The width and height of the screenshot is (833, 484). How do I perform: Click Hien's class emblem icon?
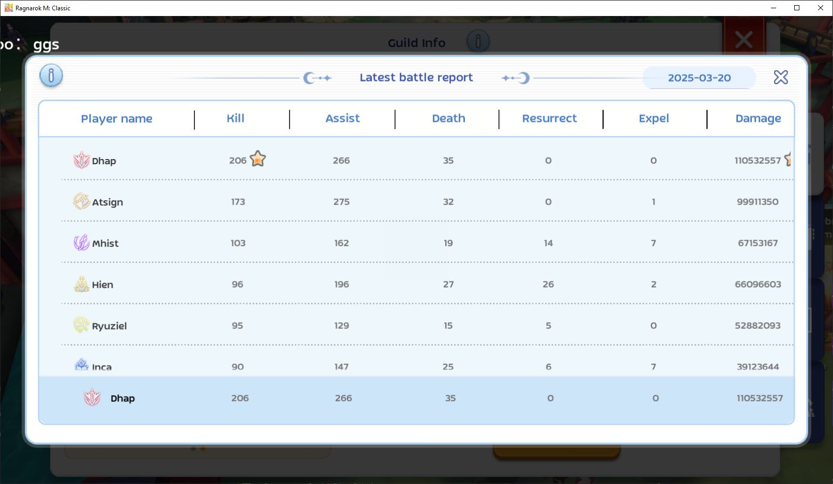(81, 284)
